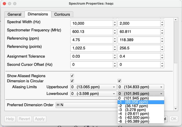Viewport: 182px width, 127px height.
Task: Pick the -2 (36.167 ppm) option
Action: pos(141,106)
